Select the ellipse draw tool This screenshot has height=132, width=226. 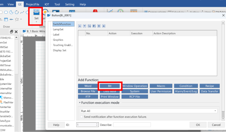point(6,12)
